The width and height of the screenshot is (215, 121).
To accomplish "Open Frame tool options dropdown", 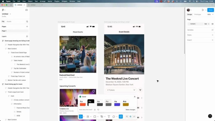I will coord(91,117).
